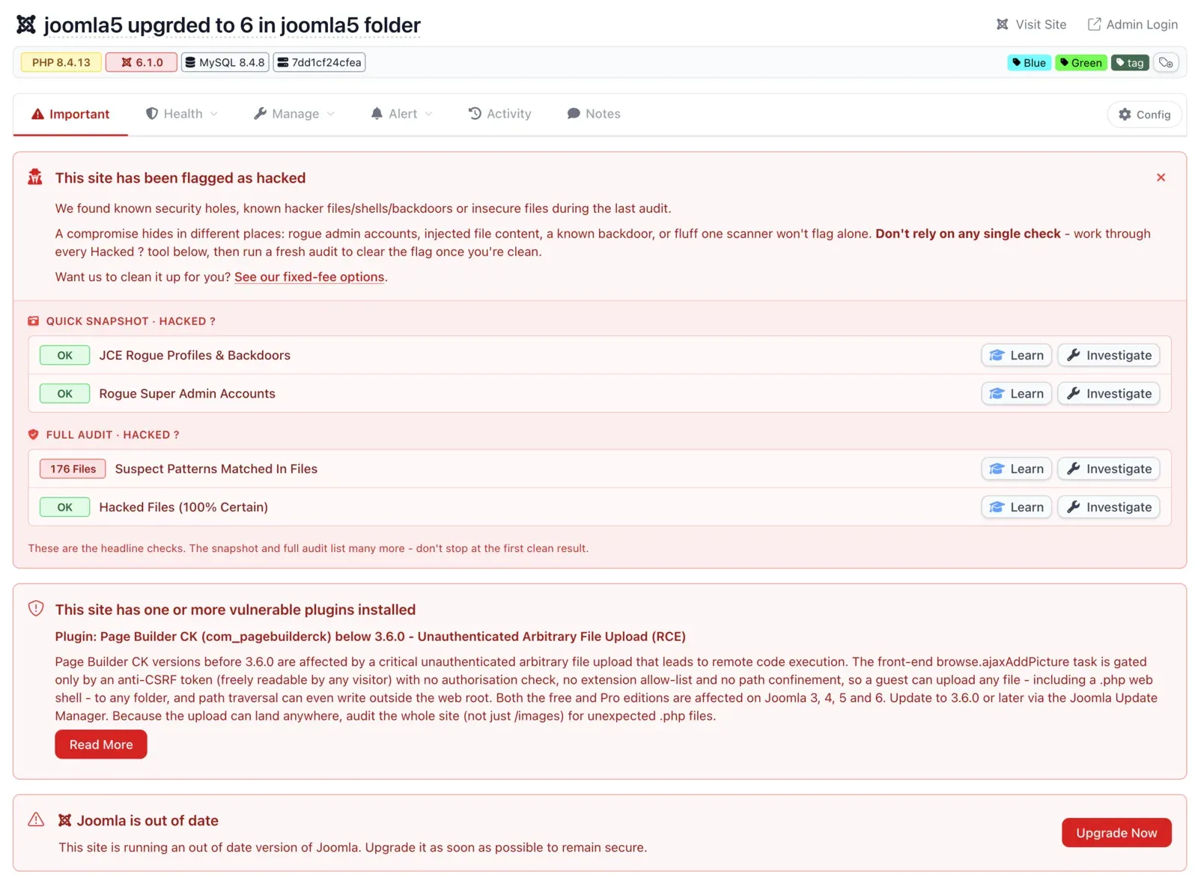The width and height of the screenshot is (1198, 886).
Task: Click the site title 'joomla5 upgrded to 6'
Action: click(x=232, y=25)
